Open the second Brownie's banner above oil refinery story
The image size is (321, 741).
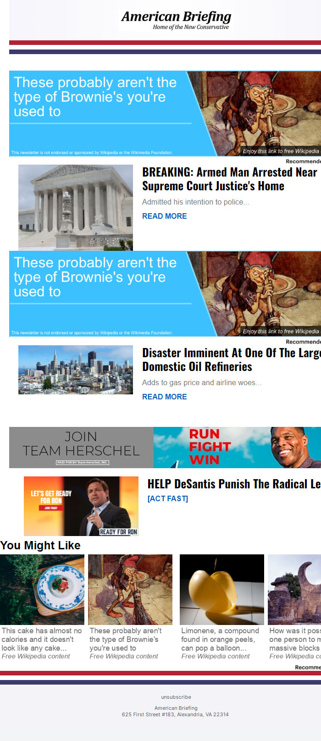pos(165,294)
